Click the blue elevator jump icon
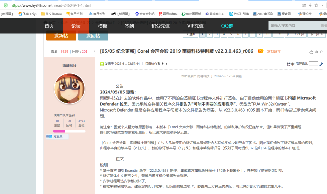The height and width of the screenshot is (194, 327). coord(321,64)
